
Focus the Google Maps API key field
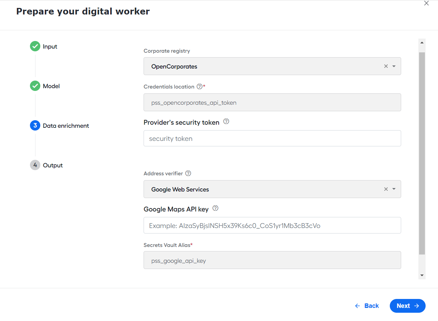tap(272, 225)
